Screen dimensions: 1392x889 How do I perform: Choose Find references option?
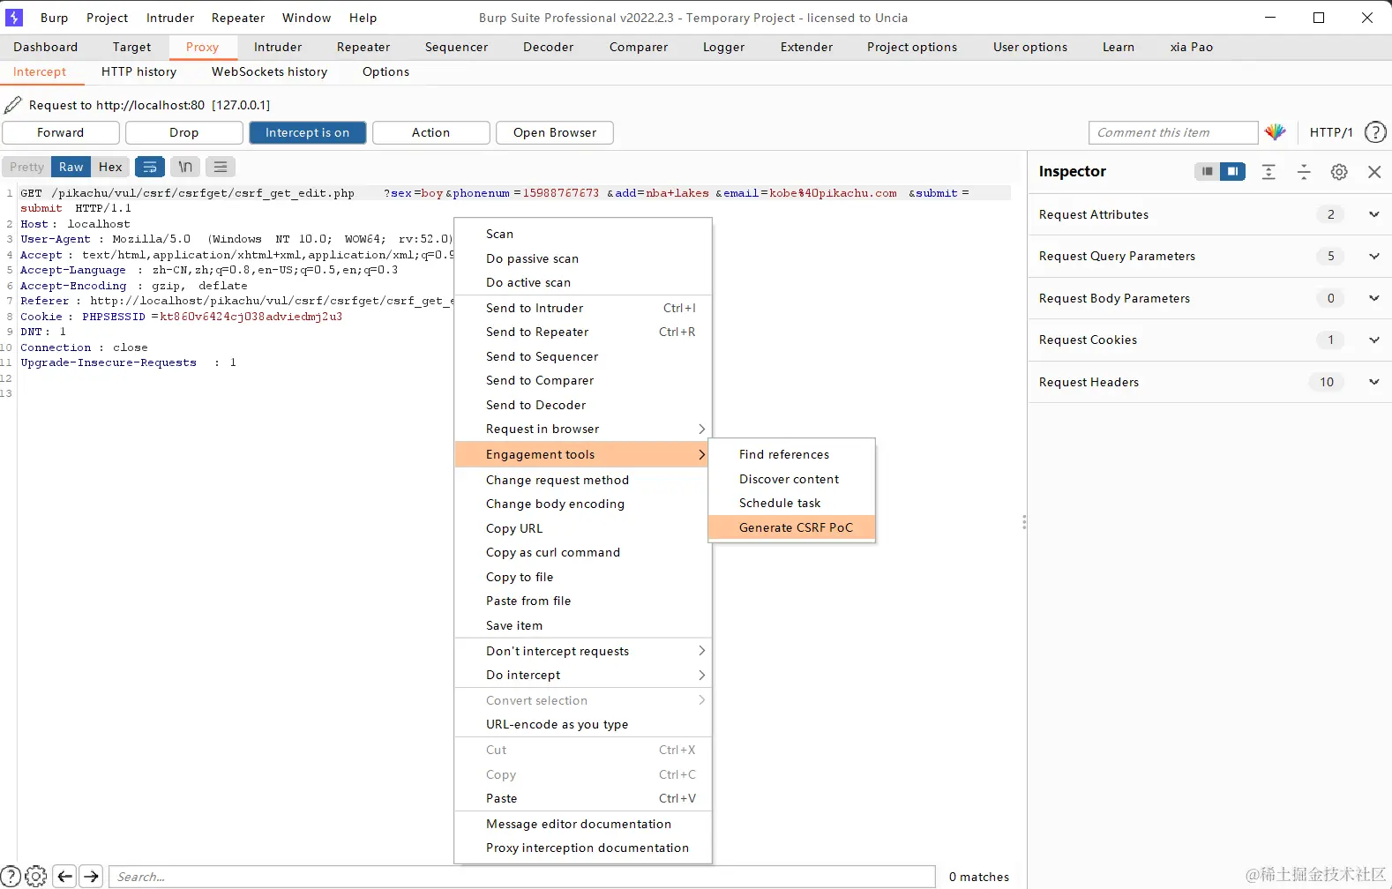792,454
